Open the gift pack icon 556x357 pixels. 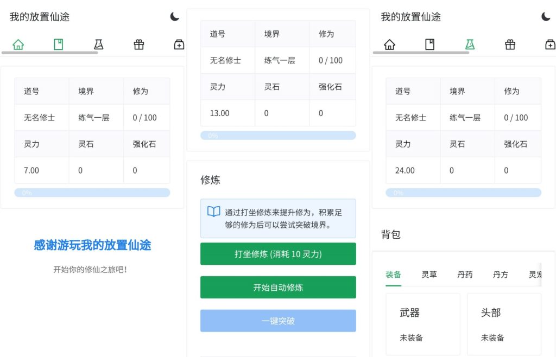point(138,44)
